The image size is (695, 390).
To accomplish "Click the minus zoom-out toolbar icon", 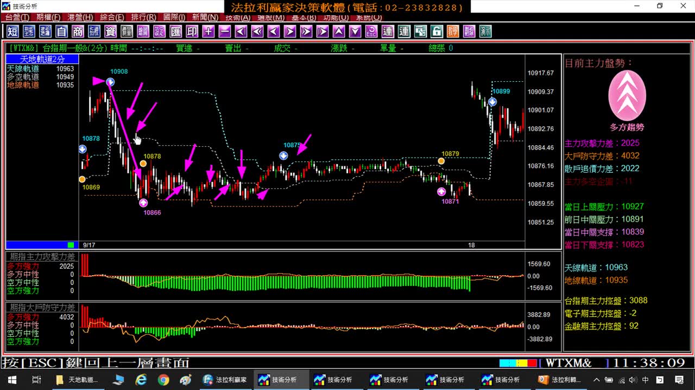I will (x=225, y=31).
